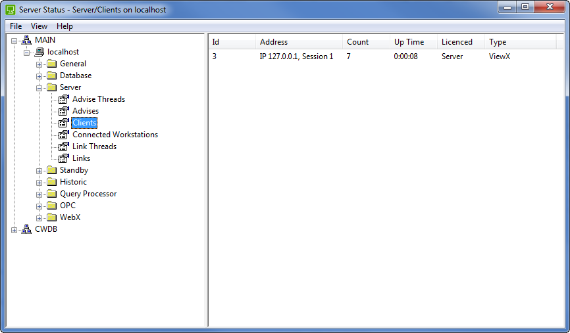Click the Links status page icon
Image resolution: width=570 pixels, height=333 pixels.
[x=64, y=158]
